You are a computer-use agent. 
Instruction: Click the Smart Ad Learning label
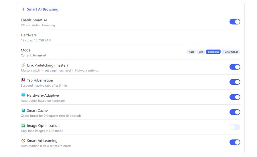[42, 141]
